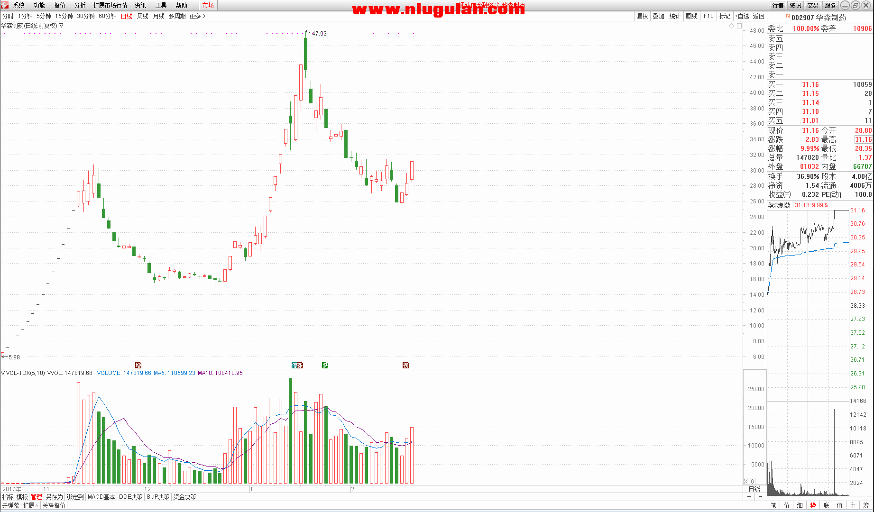Open the '分析' menu
This screenshot has height=512, width=874.
click(x=80, y=5)
